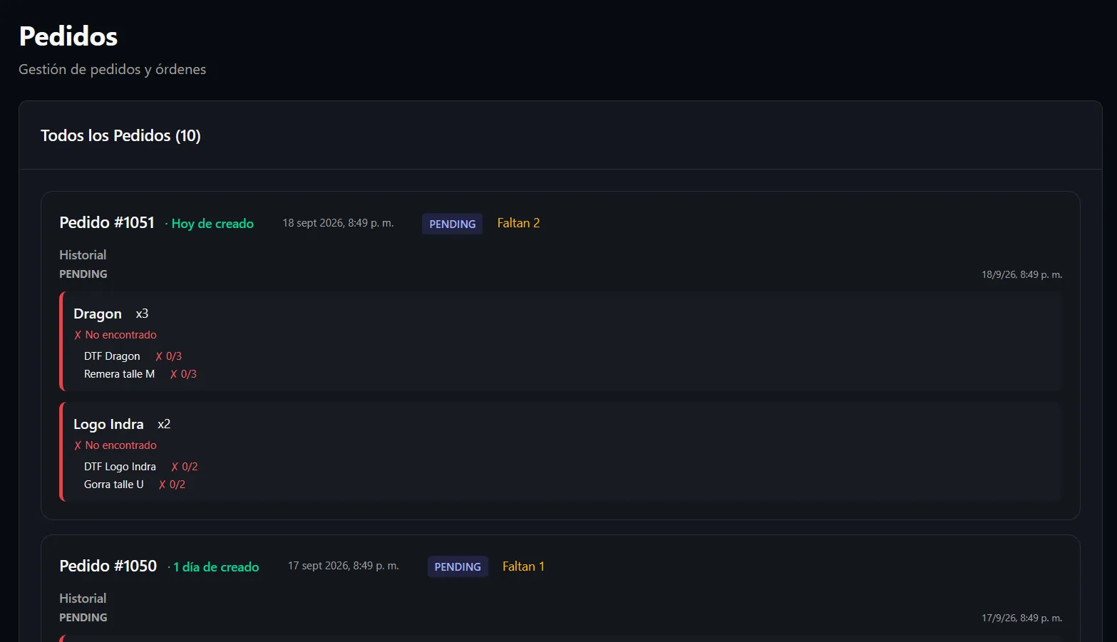The image size is (1117, 642).
Task: Click 'Faltan 2' warning text
Action: tap(518, 223)
